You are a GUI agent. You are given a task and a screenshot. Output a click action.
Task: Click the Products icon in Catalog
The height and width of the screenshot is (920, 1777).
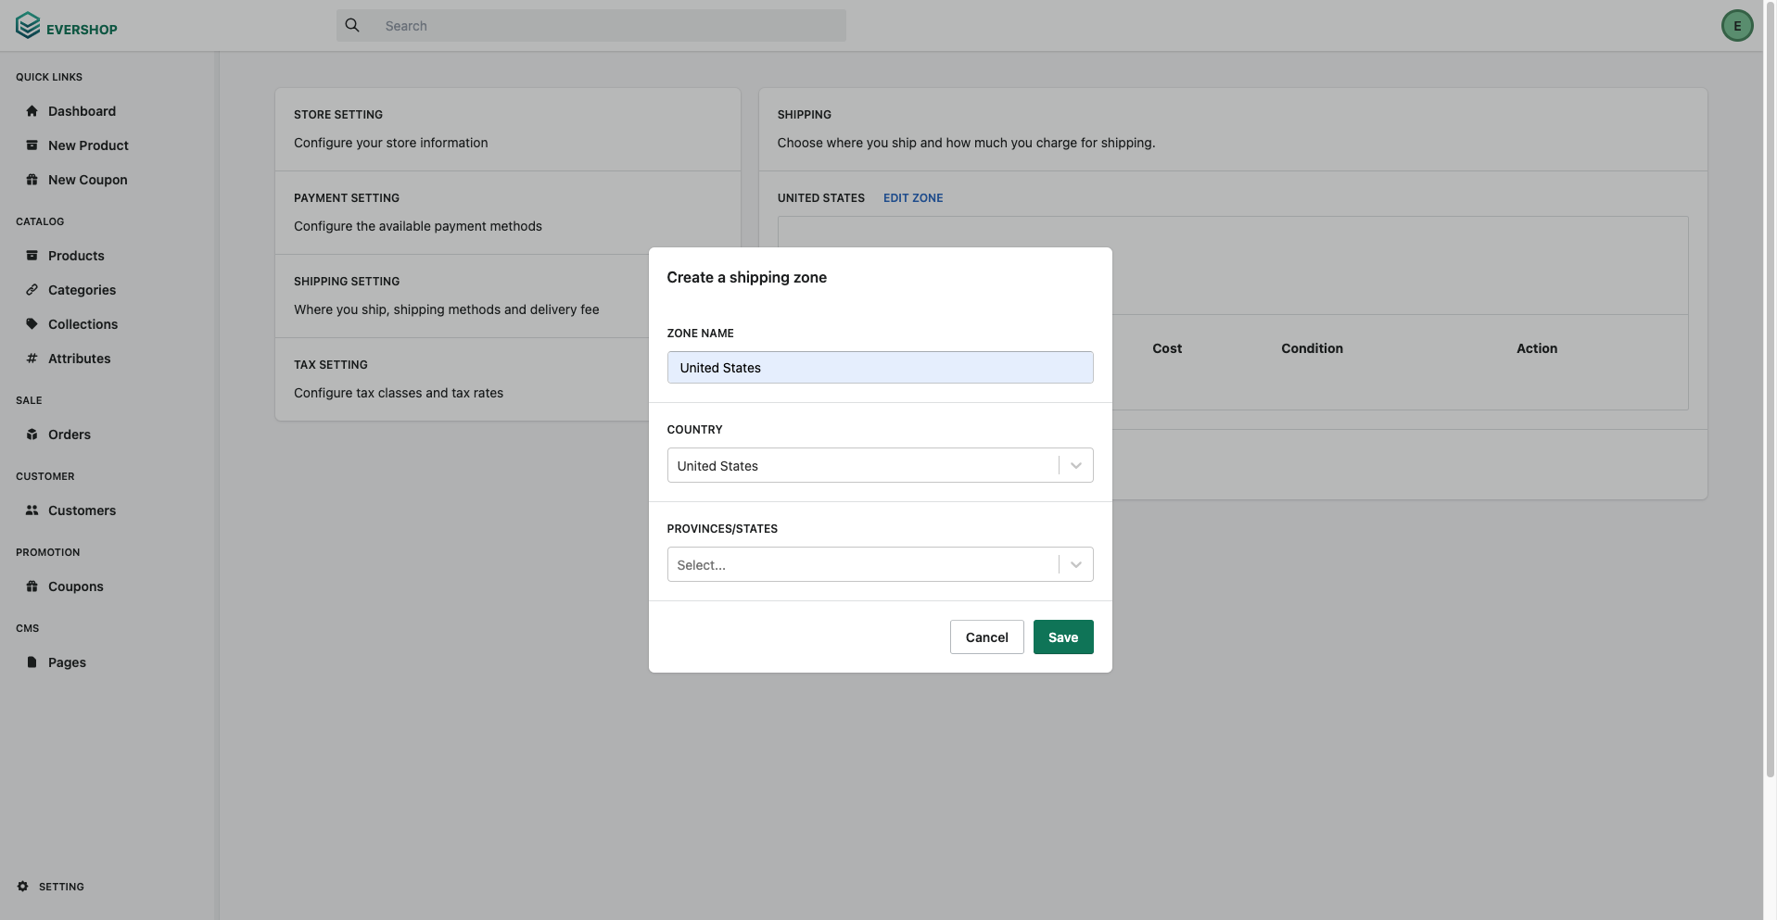click(32, 256)
